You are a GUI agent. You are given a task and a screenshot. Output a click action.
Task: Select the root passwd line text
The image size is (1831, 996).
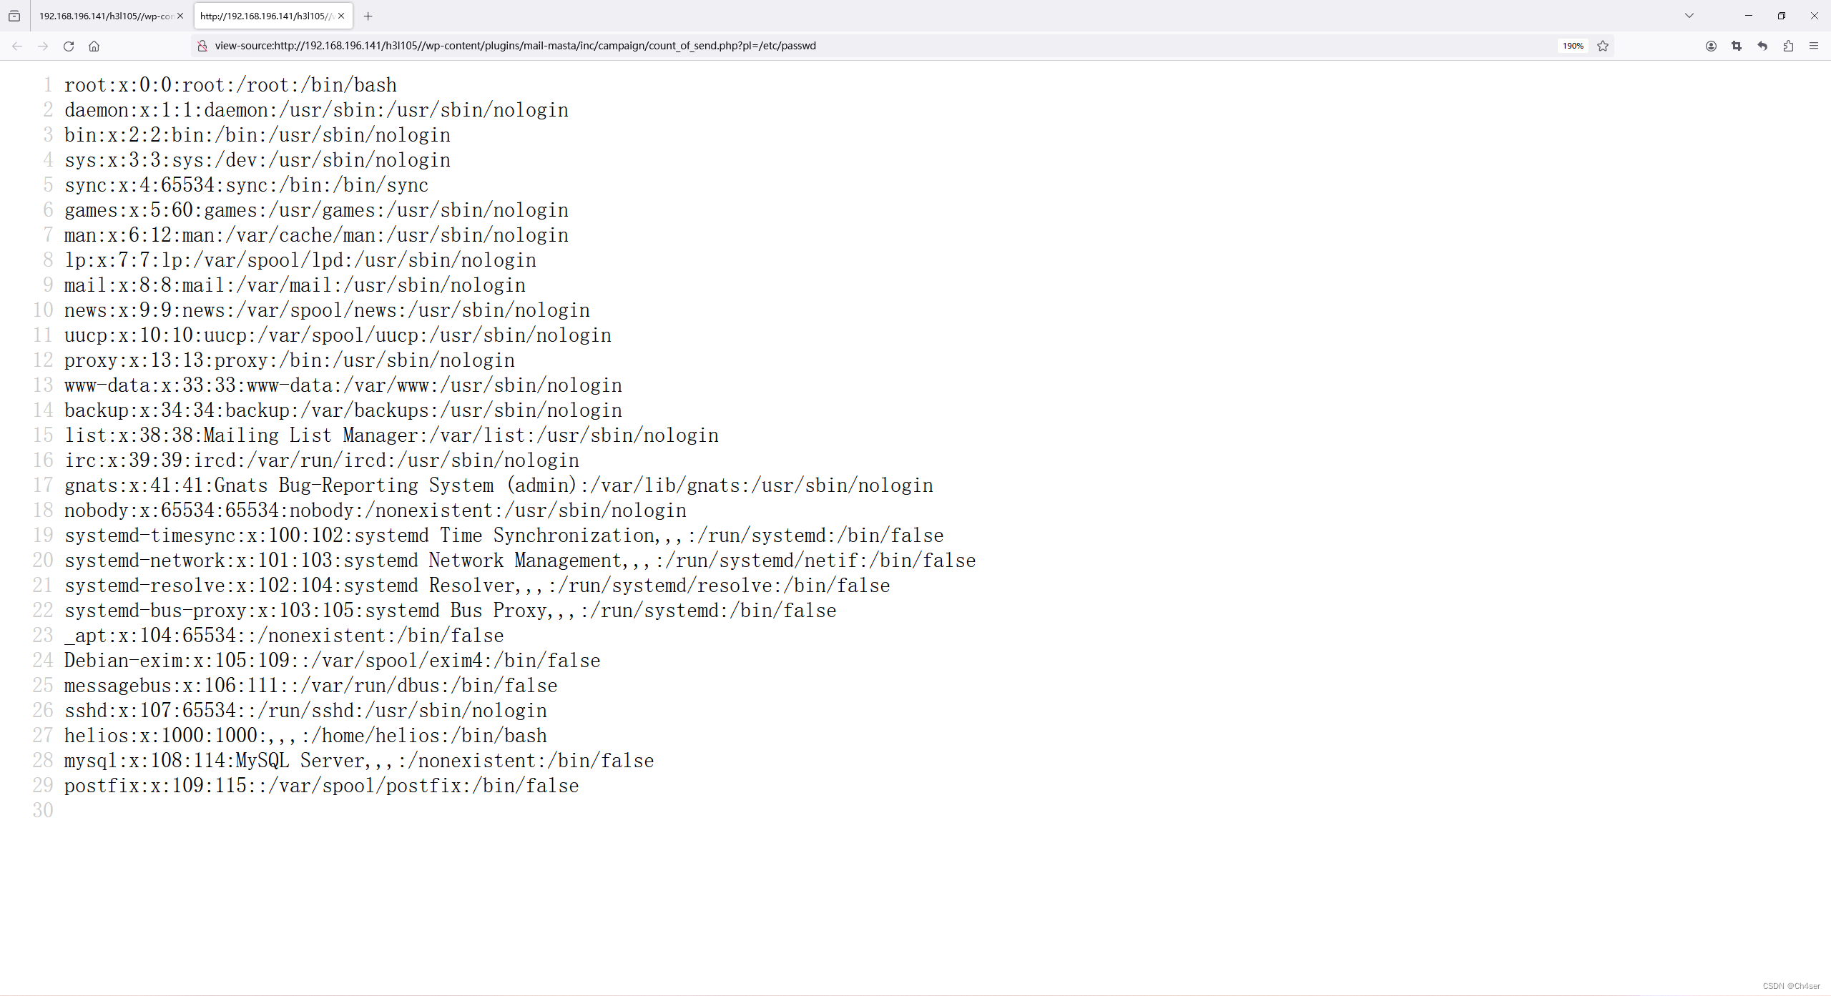[x=230, y=84]
